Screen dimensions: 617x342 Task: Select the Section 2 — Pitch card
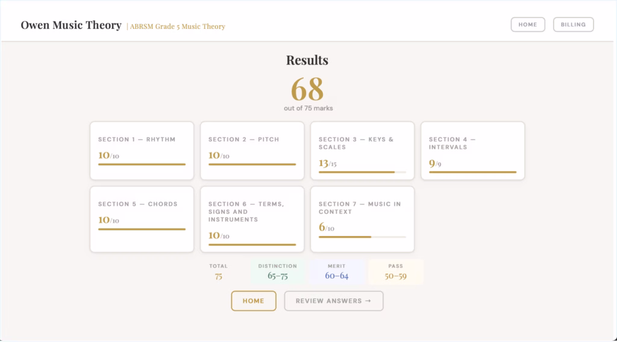click(252, 151)
